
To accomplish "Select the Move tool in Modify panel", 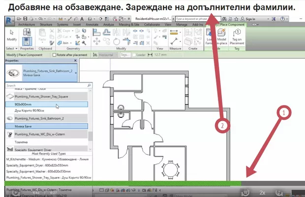I will point(96,41).
